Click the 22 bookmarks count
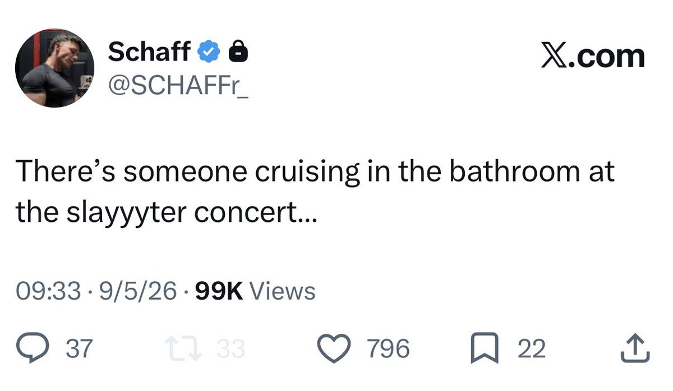 [531, 349]
